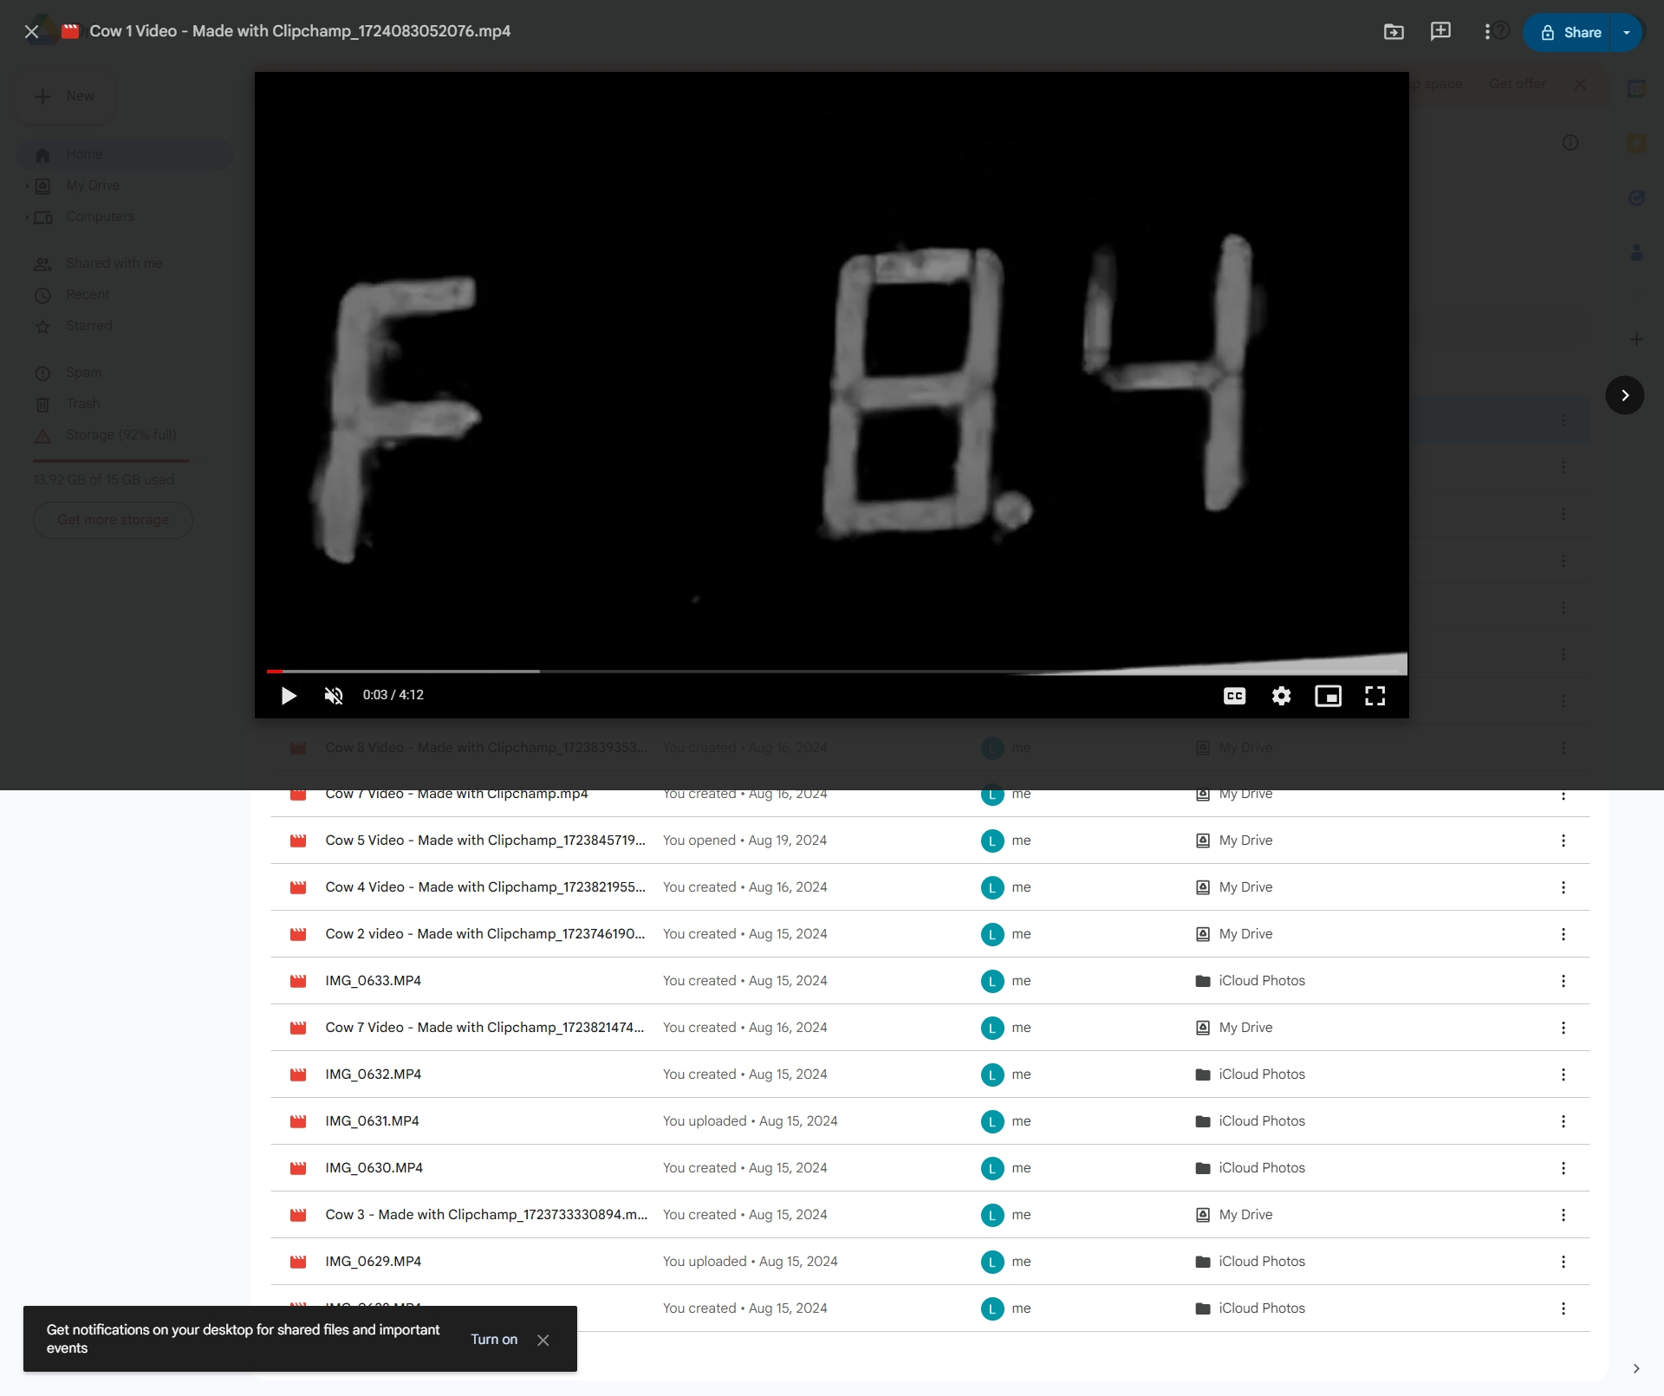This screenshot has height=1396, width=1664.
Task: Open IMG_0631.MP4 file
Action: [x=930, y=1121]
